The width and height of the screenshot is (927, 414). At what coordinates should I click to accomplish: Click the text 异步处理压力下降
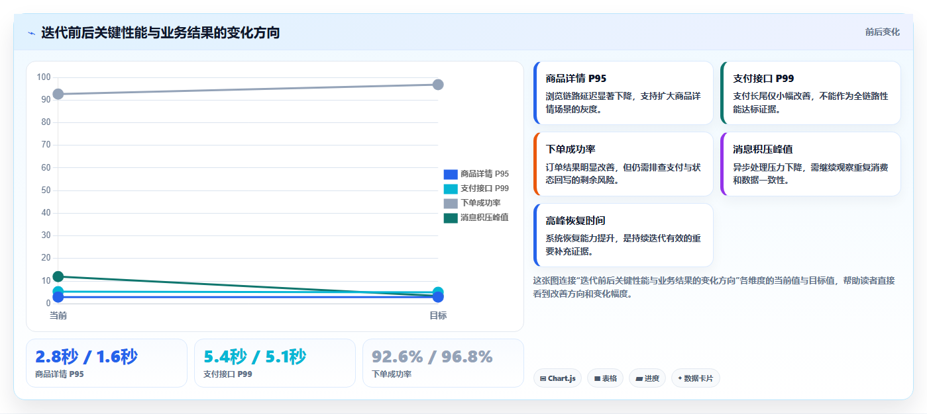pyautogui.click(x=767, y=167)
